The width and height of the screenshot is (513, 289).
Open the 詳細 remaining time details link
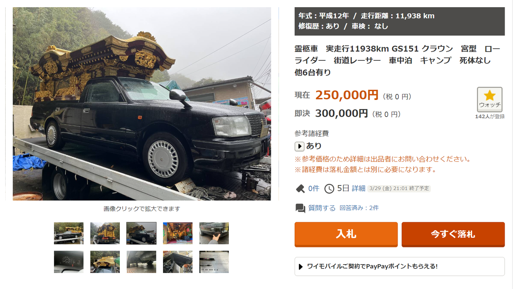359,188
